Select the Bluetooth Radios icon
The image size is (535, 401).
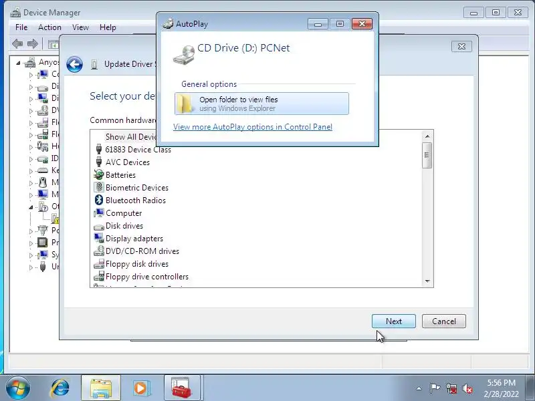[98, 200]
